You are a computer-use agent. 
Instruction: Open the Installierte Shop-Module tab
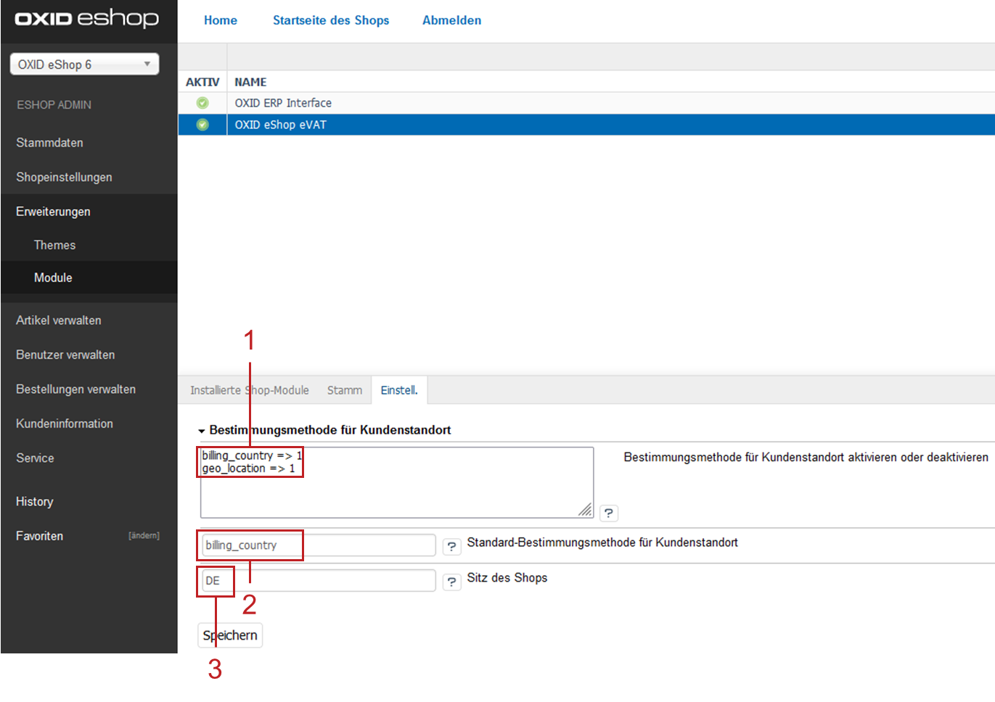pos(250,390)
